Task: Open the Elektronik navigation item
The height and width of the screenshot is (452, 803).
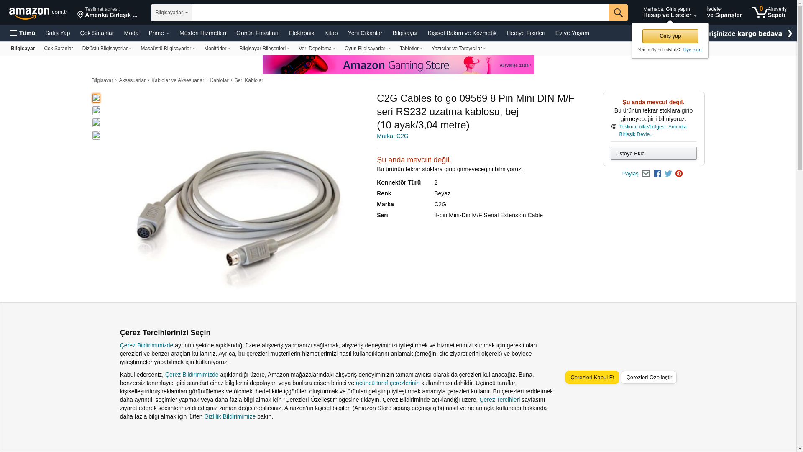Action: [301, 33]
